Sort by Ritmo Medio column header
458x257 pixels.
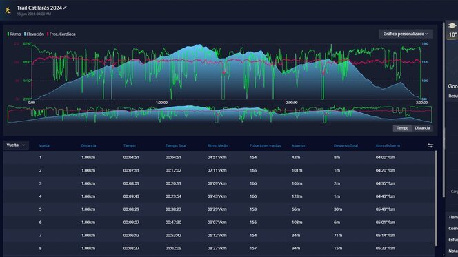point(217,145)
